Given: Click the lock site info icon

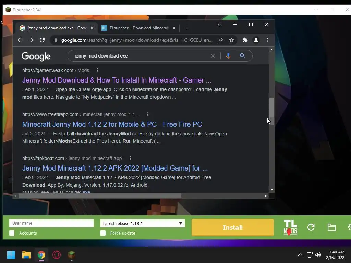Looking at the screenshot, I should pyautogui.click(x=56, y=40).
